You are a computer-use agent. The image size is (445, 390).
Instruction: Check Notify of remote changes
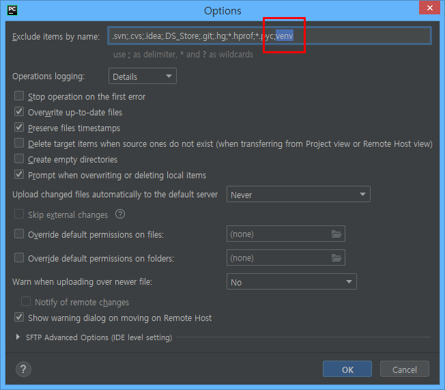[26, 302]
